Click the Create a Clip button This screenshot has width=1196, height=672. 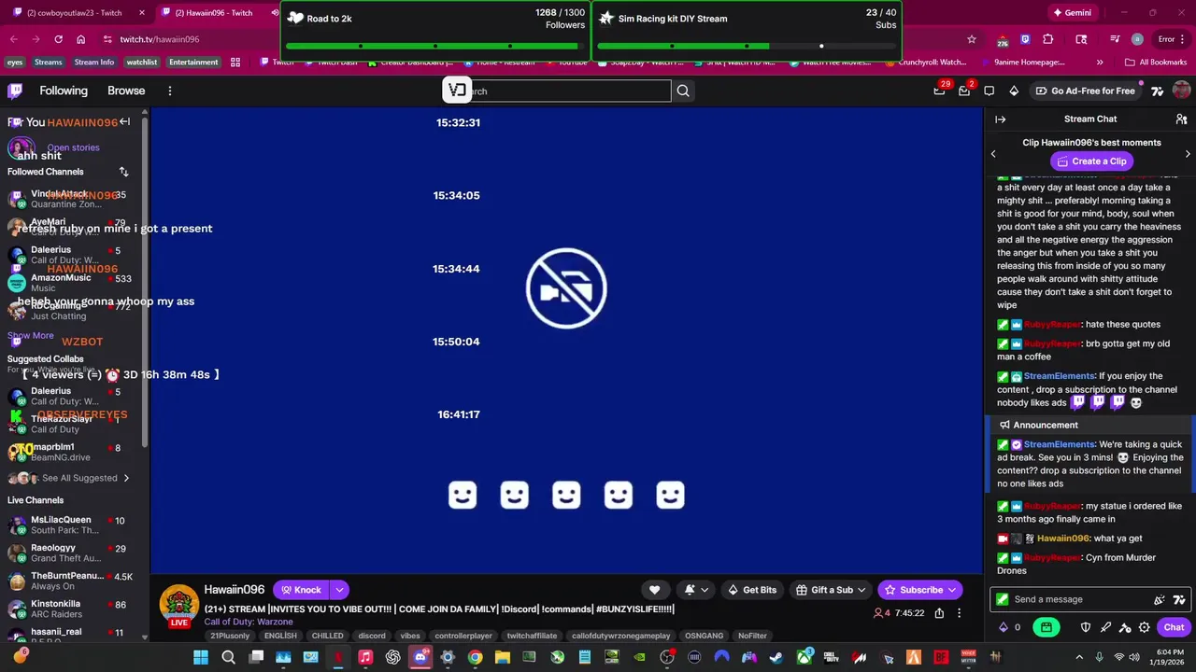1090,161
